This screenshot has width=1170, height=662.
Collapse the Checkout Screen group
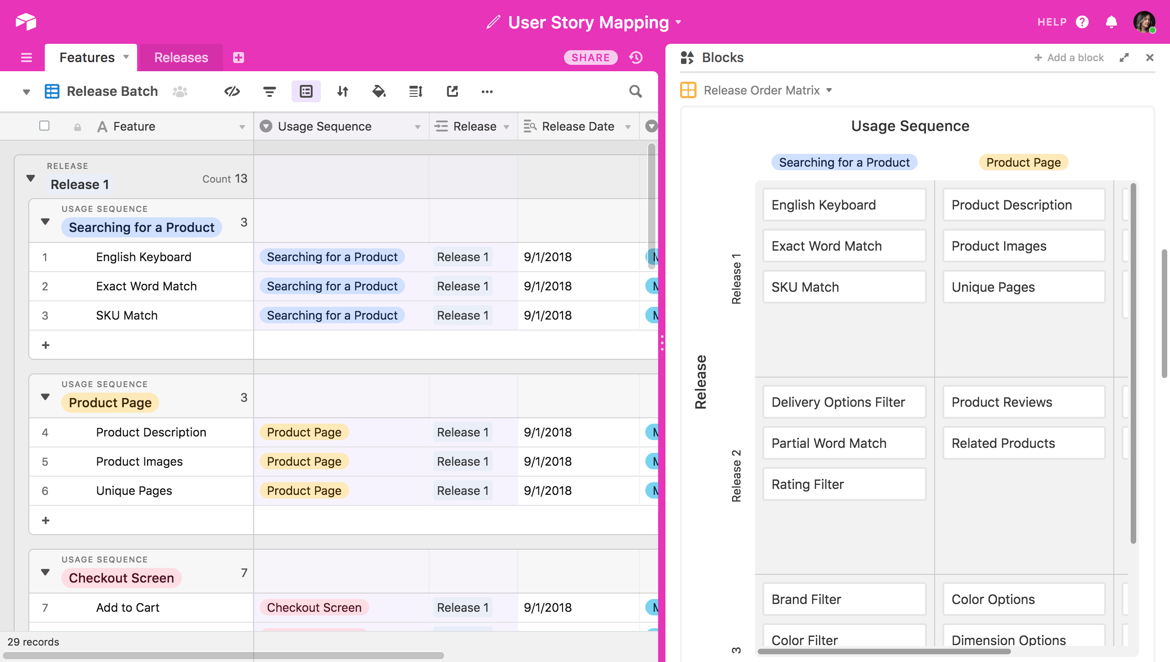coord(45,573)
